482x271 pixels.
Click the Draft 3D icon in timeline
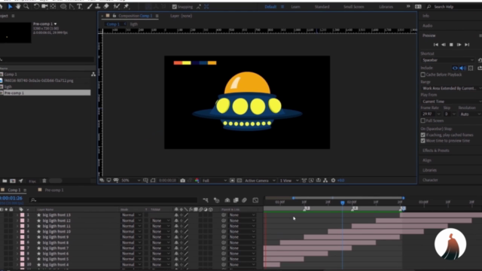tap(216, 200)
